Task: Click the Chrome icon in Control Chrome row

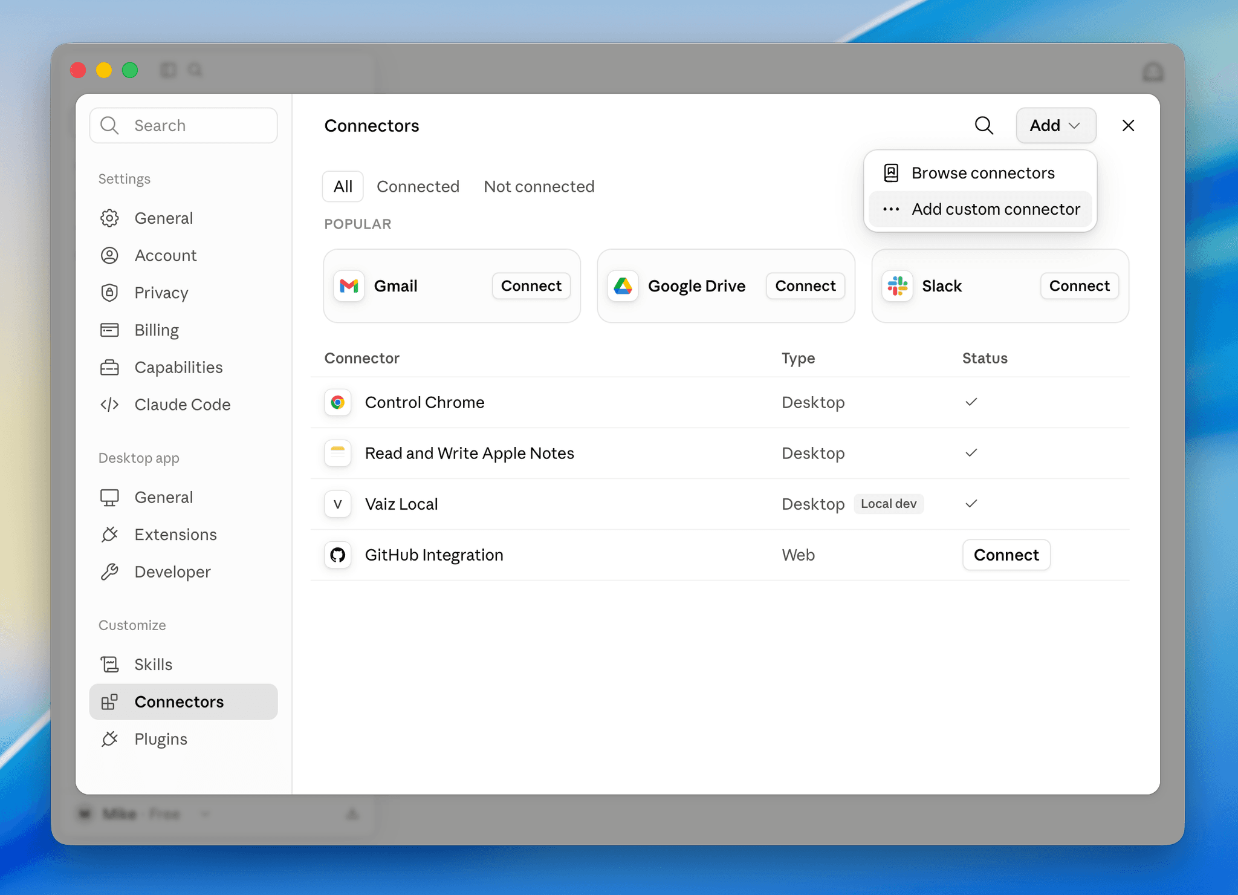Action: [338, 403]
